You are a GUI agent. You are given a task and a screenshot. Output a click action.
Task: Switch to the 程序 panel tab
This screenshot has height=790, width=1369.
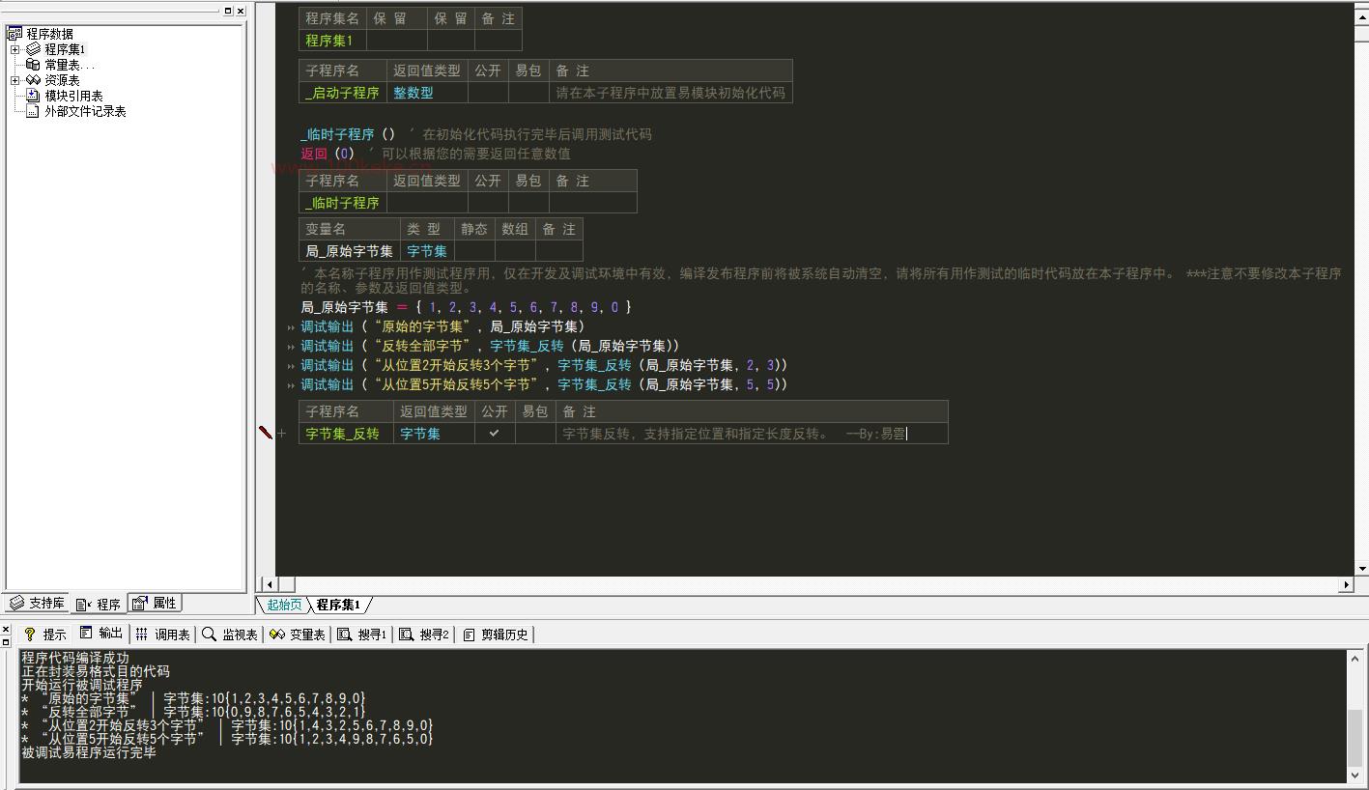(99, 605)
